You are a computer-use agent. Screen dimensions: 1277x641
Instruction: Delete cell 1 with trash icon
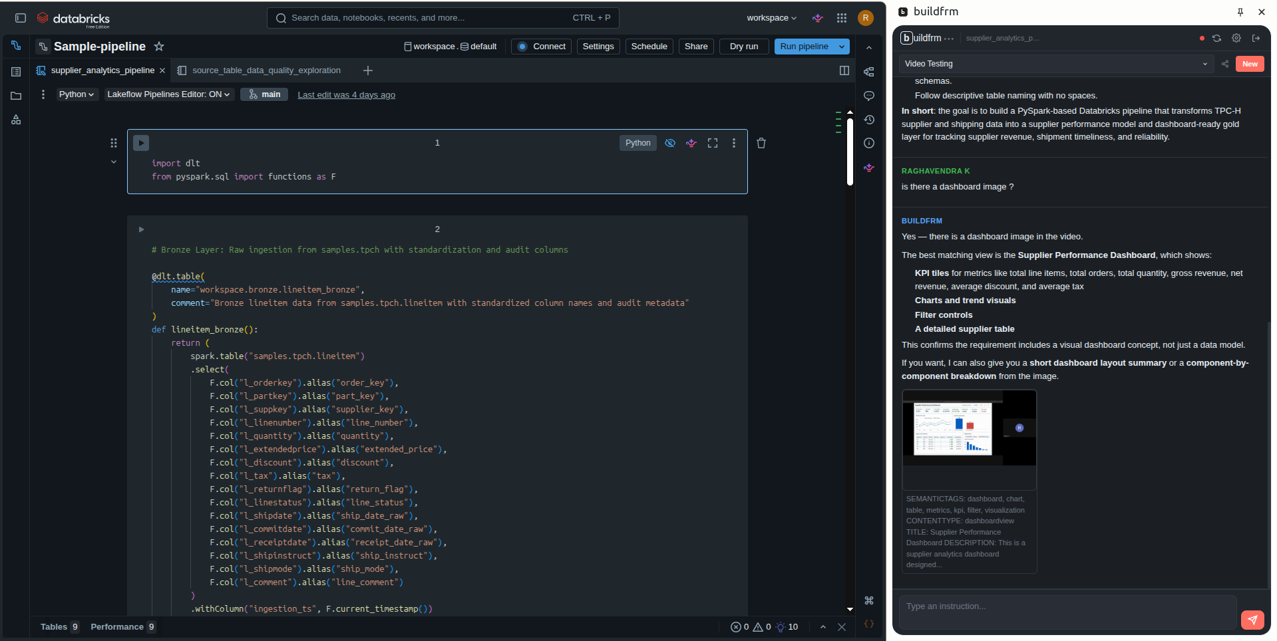tap(761, 143)
